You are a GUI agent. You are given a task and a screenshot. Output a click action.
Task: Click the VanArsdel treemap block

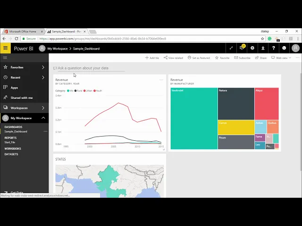point(194,118)
